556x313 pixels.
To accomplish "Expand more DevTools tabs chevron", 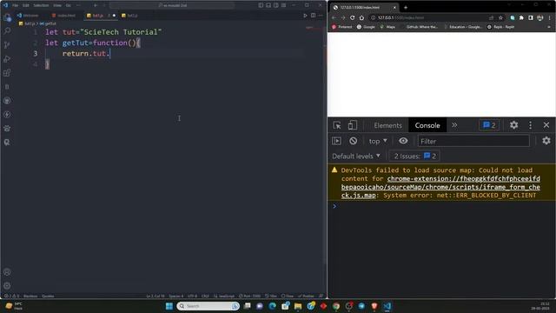I will tap(454, 125).
